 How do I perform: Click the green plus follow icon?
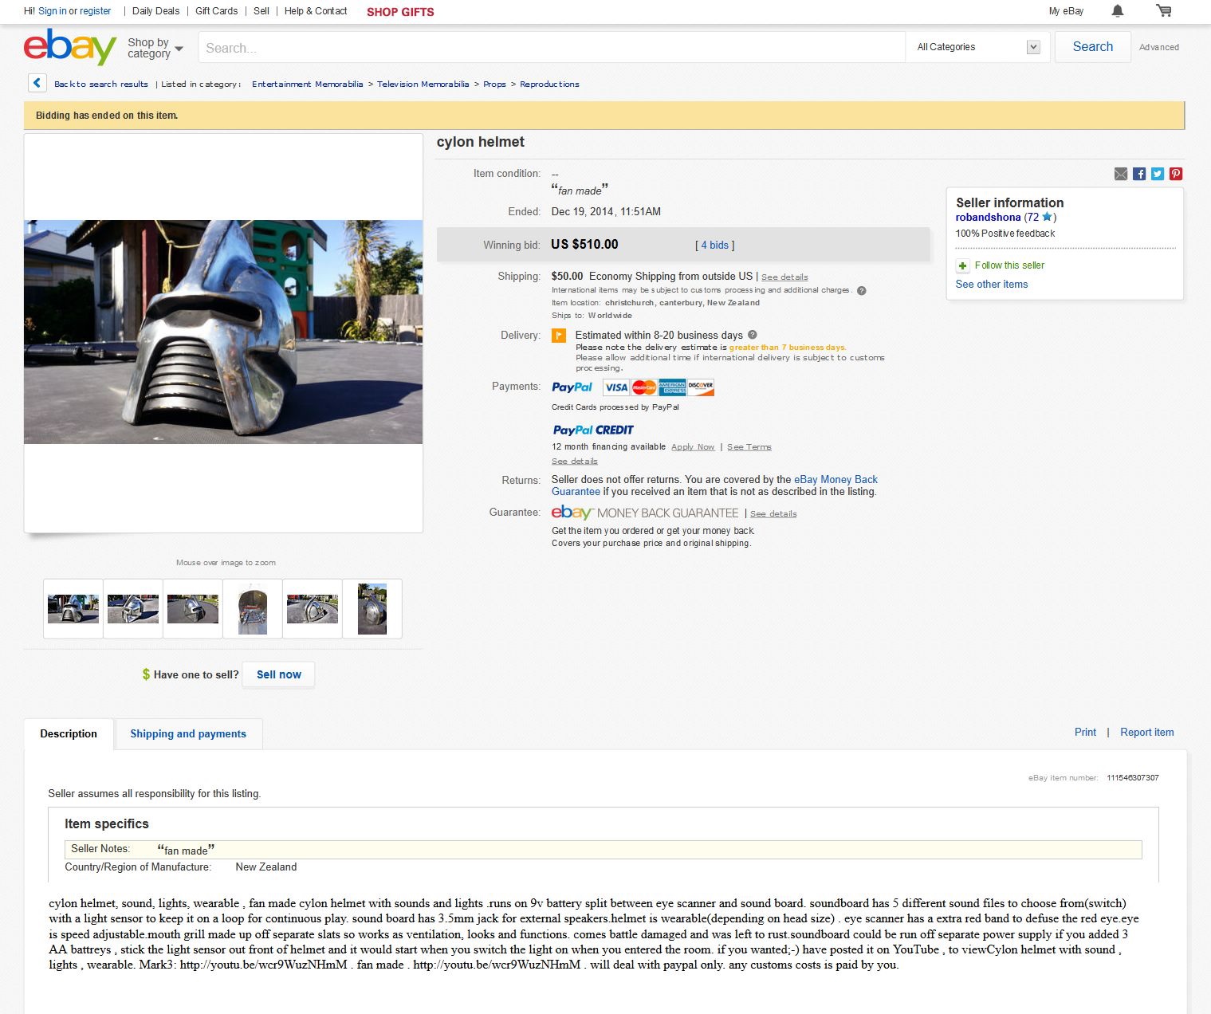click(x=962, y=265)
